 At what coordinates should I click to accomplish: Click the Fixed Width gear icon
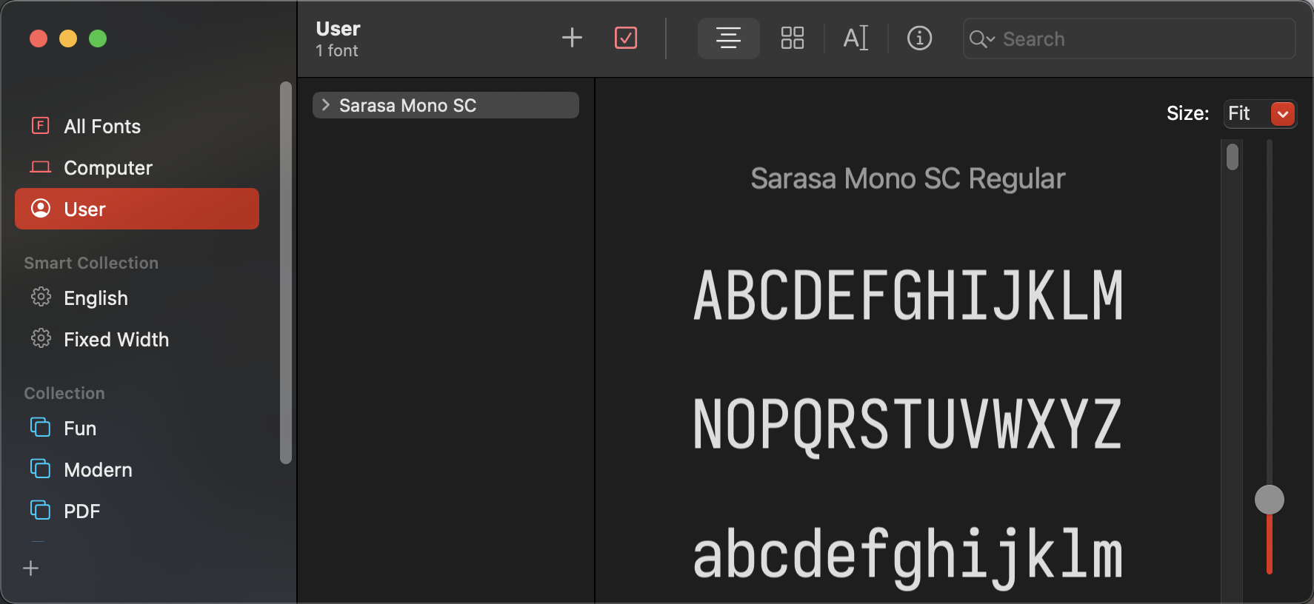coord(41,338)
